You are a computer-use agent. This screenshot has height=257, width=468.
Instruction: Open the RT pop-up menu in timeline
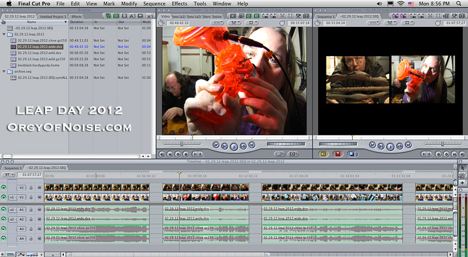point(8,174)
